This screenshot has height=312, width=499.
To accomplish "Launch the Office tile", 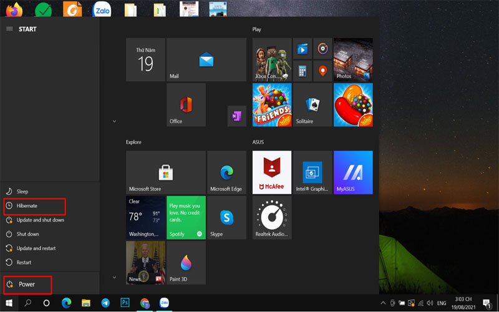I will 186,105.
